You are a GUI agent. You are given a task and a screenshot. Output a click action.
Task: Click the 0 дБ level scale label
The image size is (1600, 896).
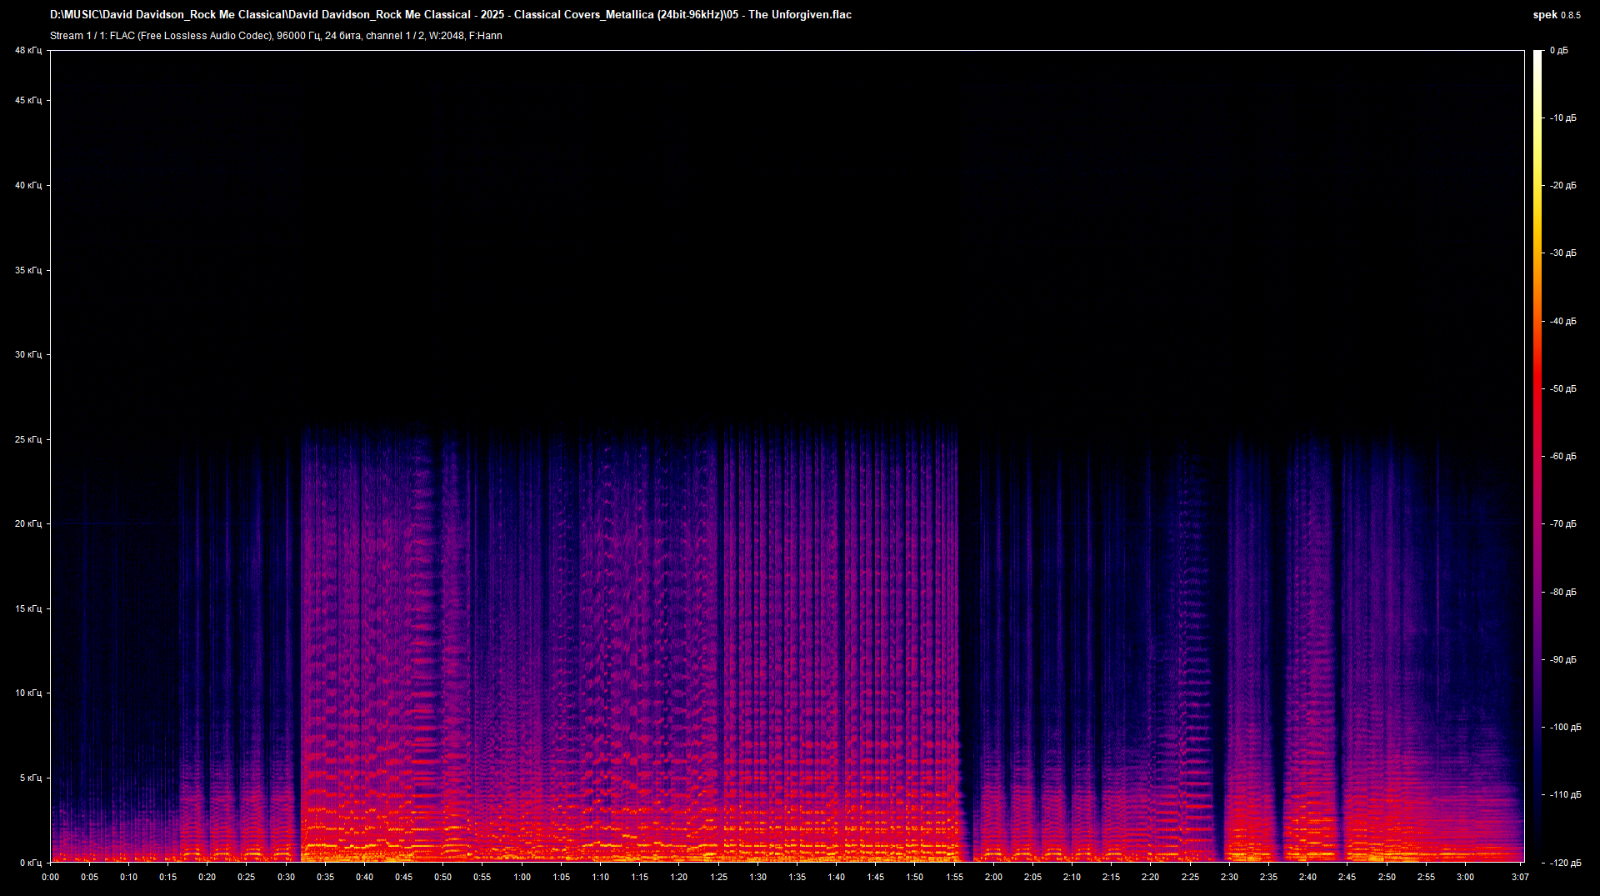pyautogui.click(x=1559, y=51)
